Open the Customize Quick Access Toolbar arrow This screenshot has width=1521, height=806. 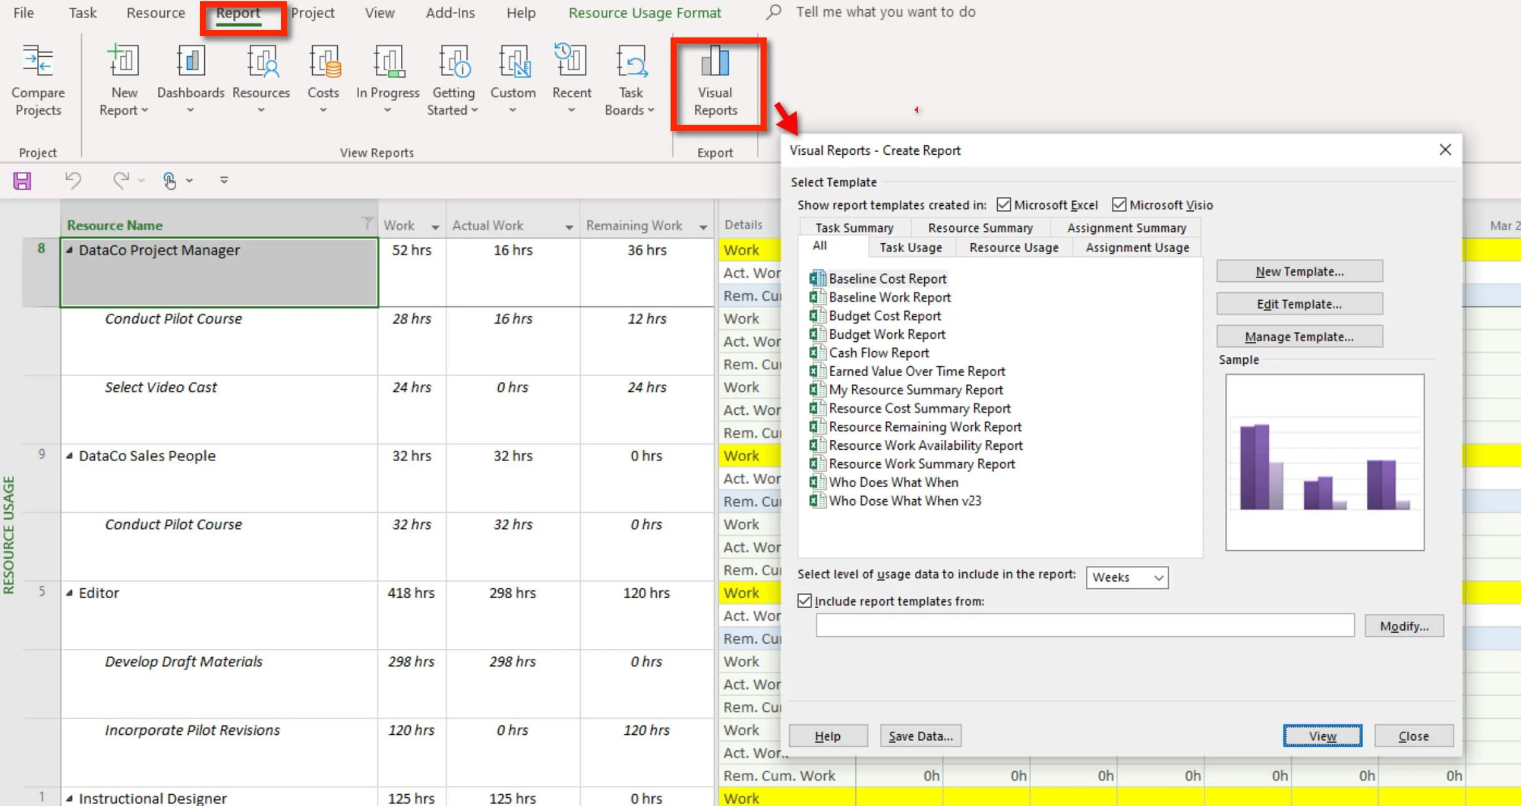pyautogui.click(x=224, y=180)
